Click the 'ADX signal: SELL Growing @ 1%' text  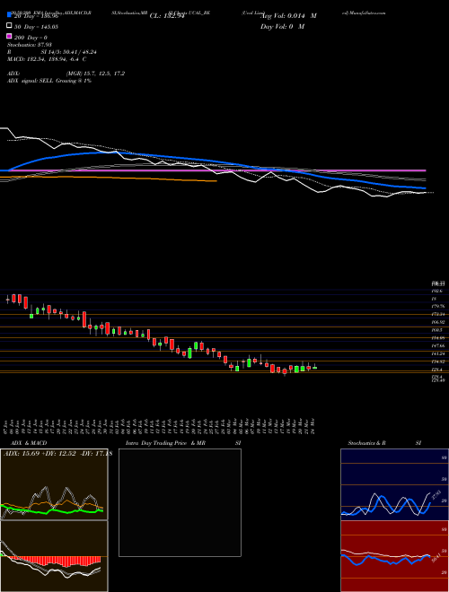[x=49, y=81]
